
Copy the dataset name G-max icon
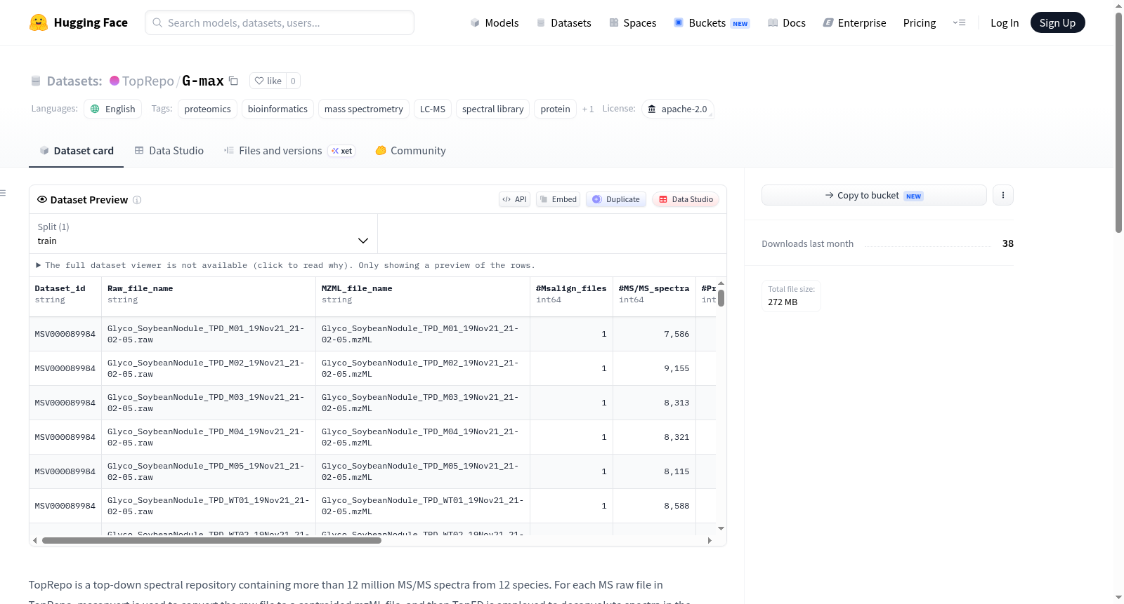(234, 81)
